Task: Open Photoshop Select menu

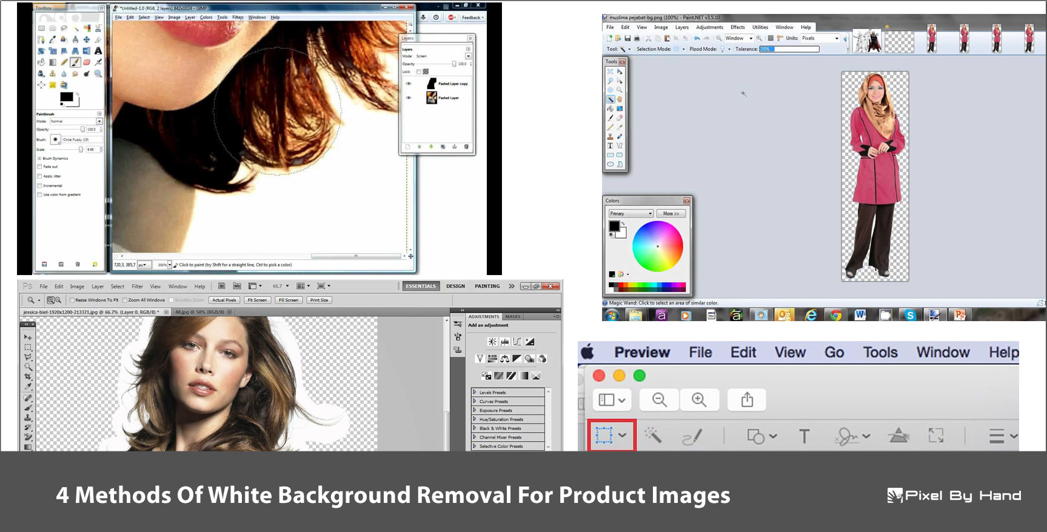Action: 118,287
